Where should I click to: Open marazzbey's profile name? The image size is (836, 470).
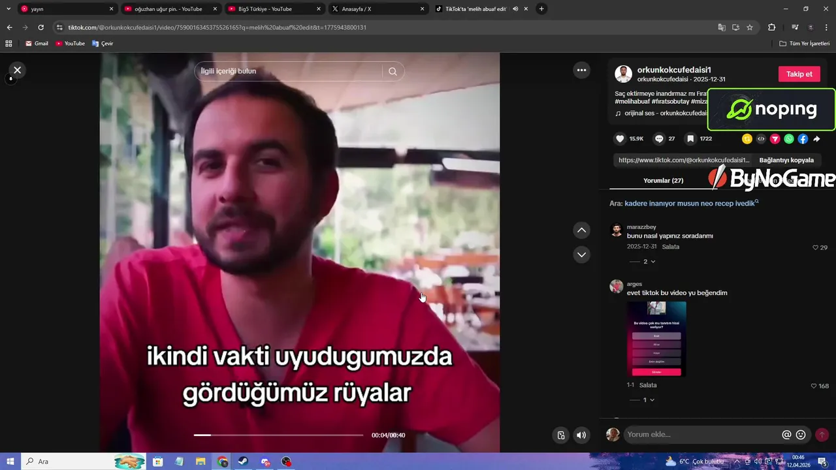[x=641, y=227]
